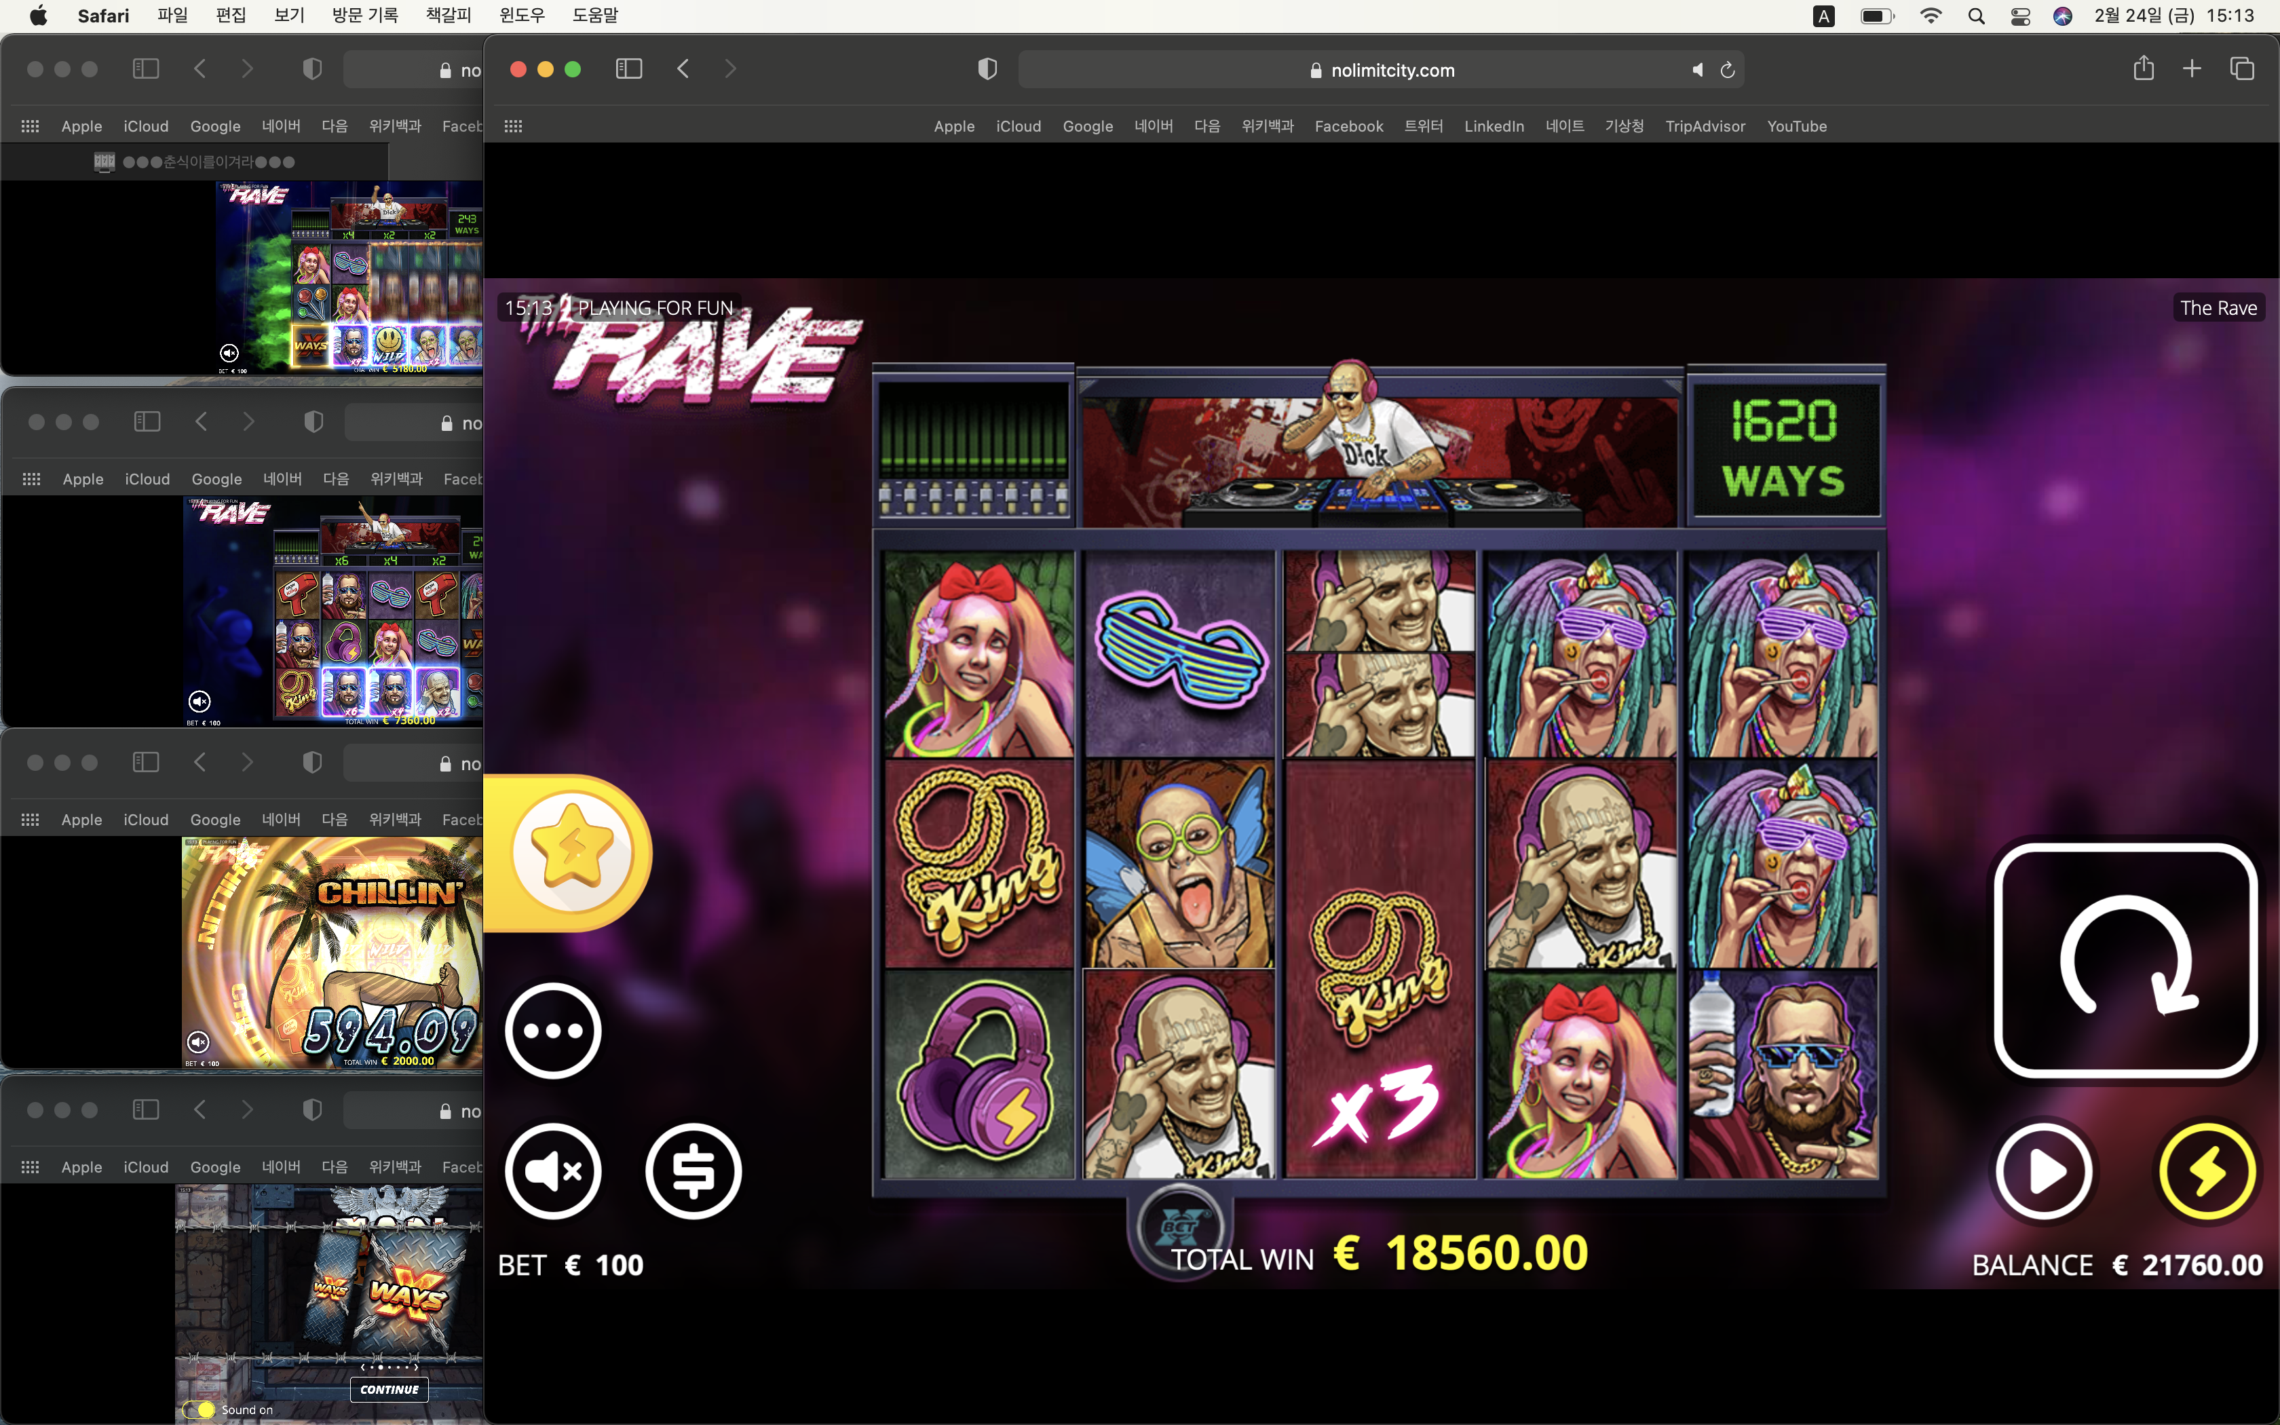Screen dimensions: 2280x1425
Task: Spin the reels with the big spin button
Action: [x=2125, y=960]
